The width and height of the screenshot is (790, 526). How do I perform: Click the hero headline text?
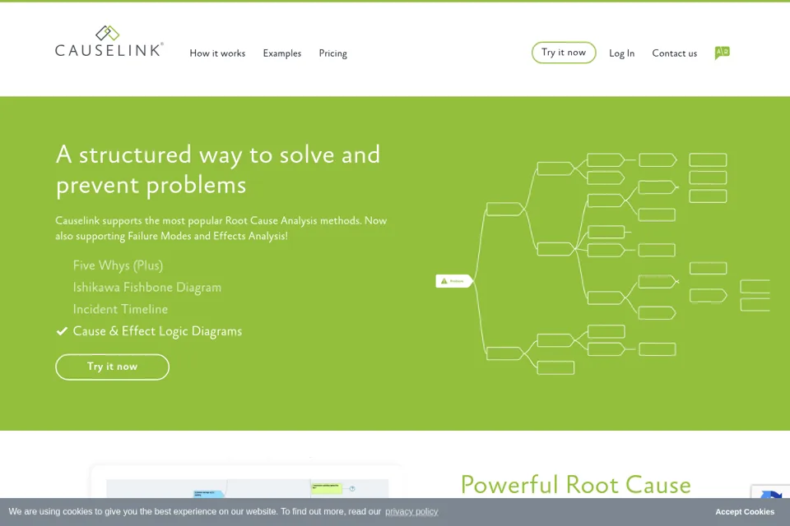(217, 170)
